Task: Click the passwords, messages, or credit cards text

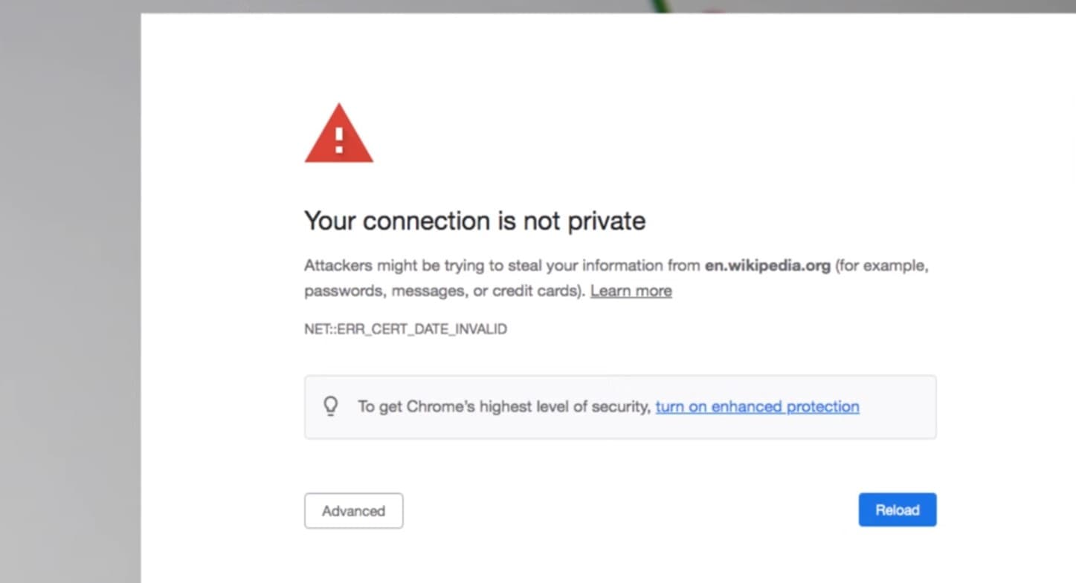Action: [x=445, y=291]
